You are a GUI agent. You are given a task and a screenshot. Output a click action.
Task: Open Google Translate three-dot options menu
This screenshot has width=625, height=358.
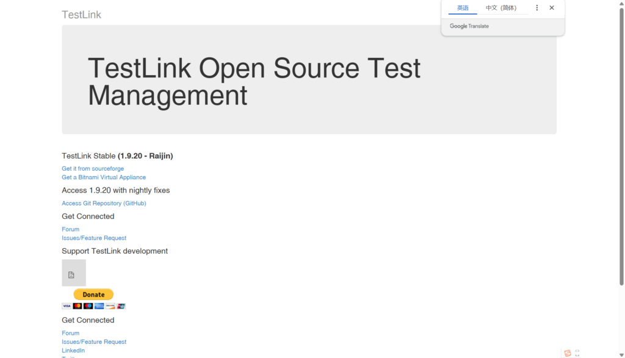537,8
